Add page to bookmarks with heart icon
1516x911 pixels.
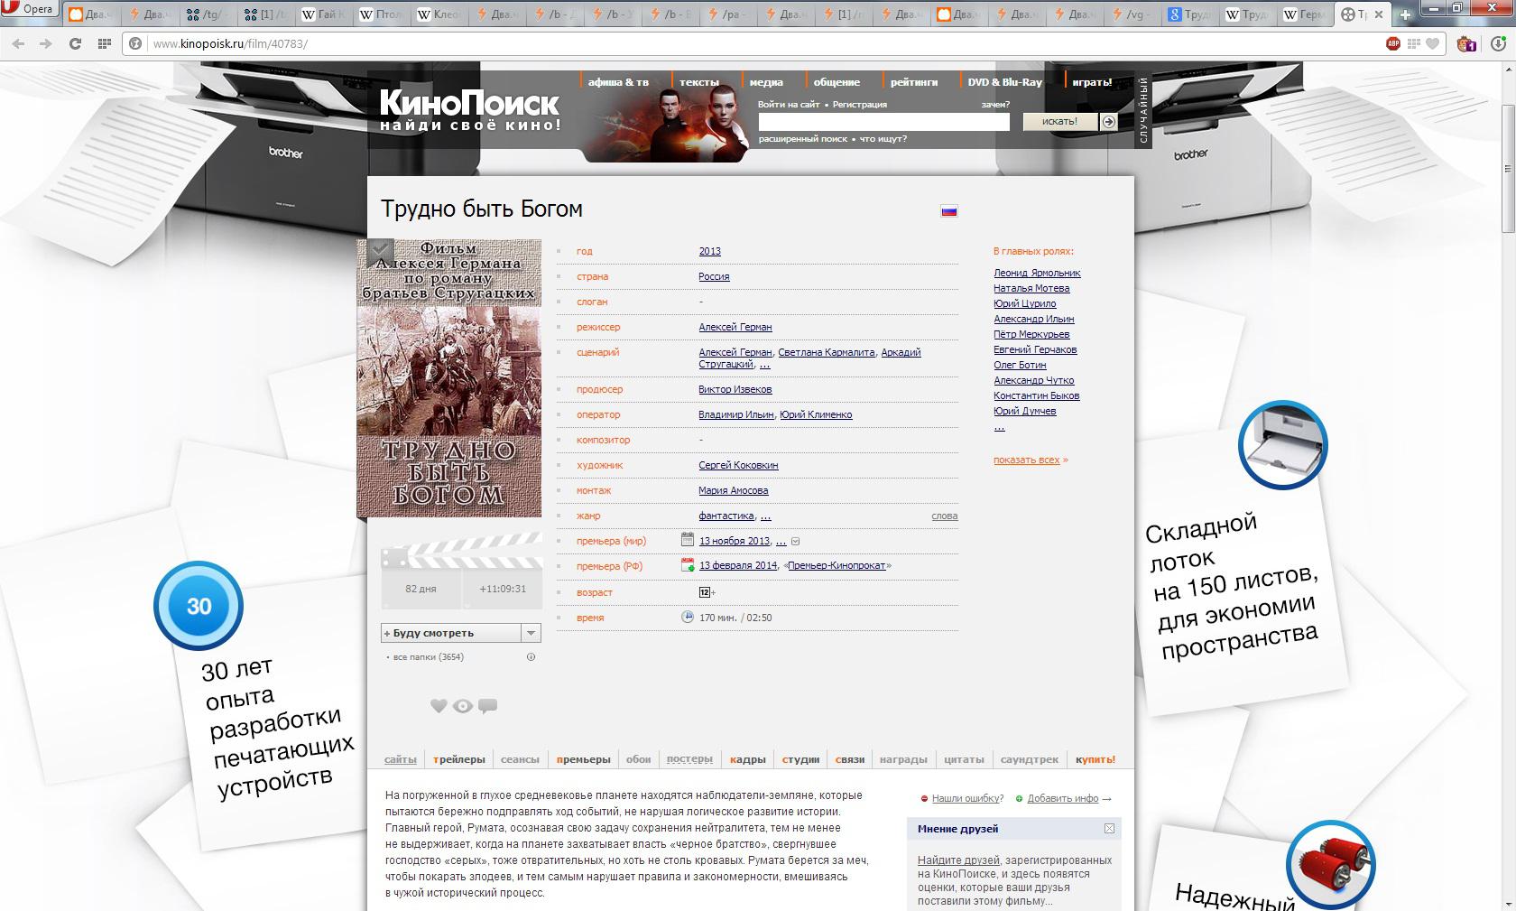(1433, 43)
